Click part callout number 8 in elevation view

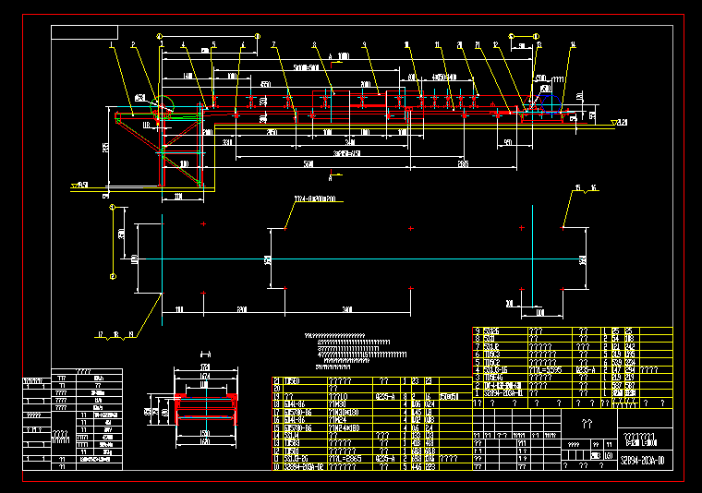(314, 44)
